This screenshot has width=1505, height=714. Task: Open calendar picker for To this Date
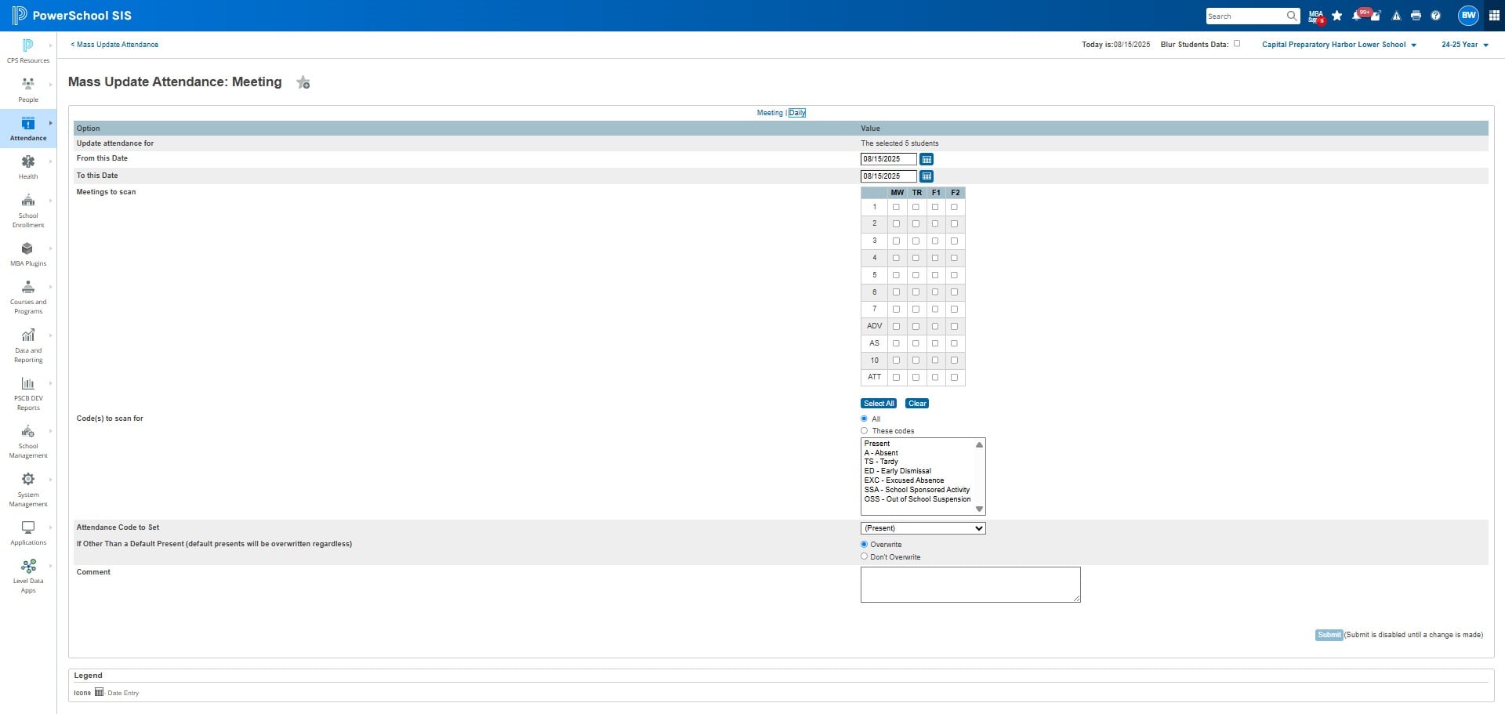coord(927,176)
